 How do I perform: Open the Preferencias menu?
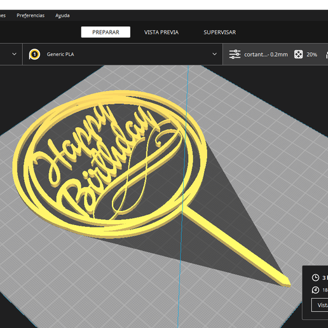click(x=31, y=15)
